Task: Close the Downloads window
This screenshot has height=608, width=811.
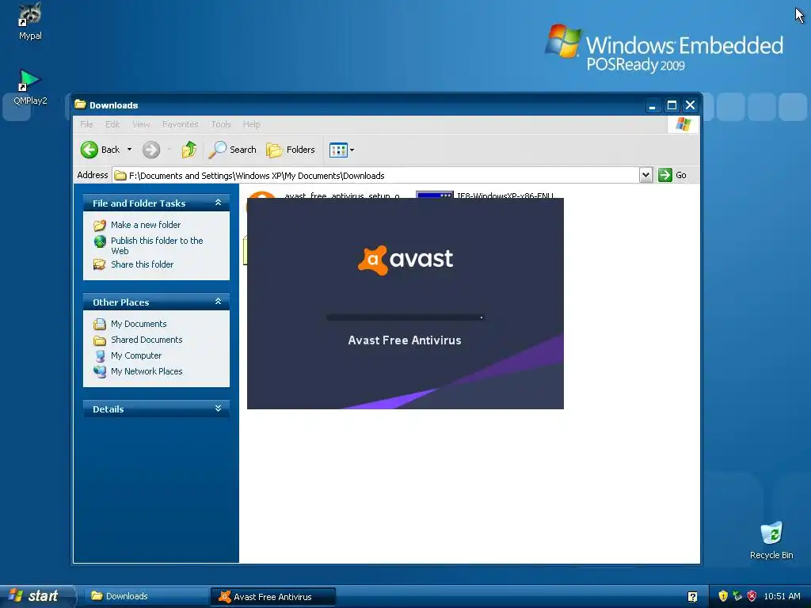Action: (690, 105)
